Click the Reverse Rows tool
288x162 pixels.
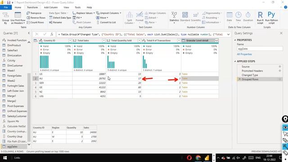36,18
